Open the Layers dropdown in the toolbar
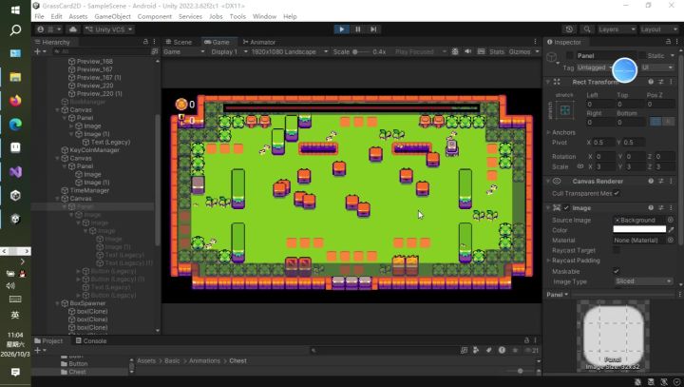Screen dimensions: 684x387 pos(616,29)
